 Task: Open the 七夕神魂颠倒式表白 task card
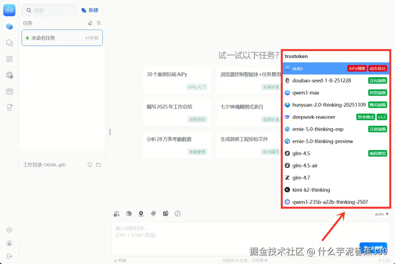pyautogui.click(x=249, y=112)
